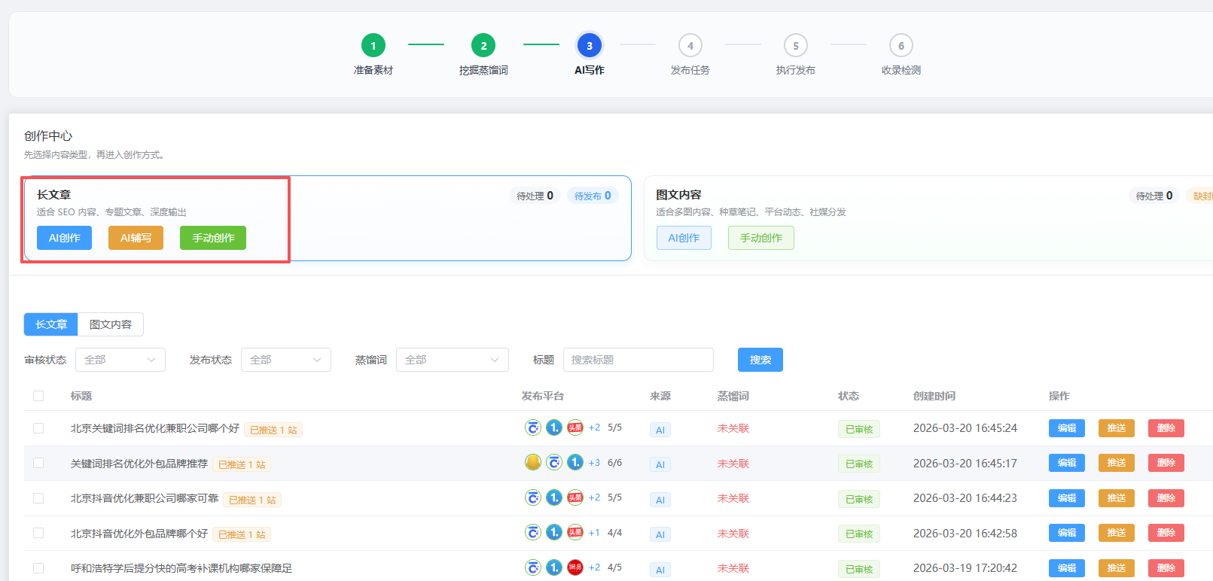Click 未关联 in the 16:45:17 row

point(733,464)
